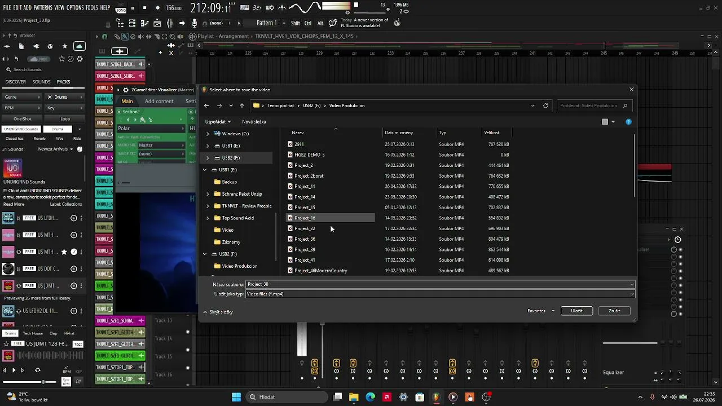Click the Název souboru filename input field
The width and height of the screenshot is (722, 406).
click(x=440, y=284)
